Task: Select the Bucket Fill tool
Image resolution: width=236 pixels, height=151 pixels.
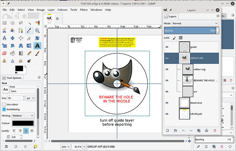Action: 12,53
